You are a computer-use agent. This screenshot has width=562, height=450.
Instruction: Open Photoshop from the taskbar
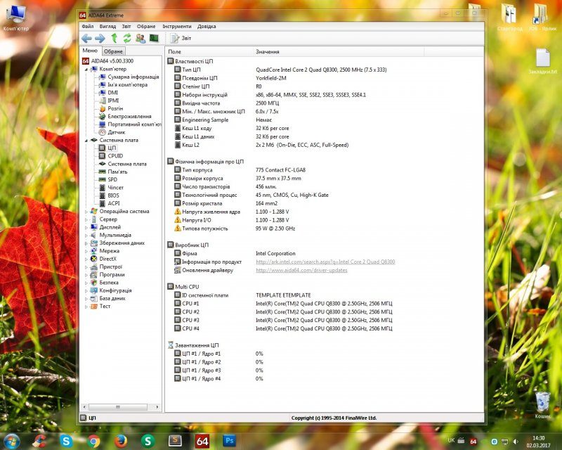pos(229,441)
